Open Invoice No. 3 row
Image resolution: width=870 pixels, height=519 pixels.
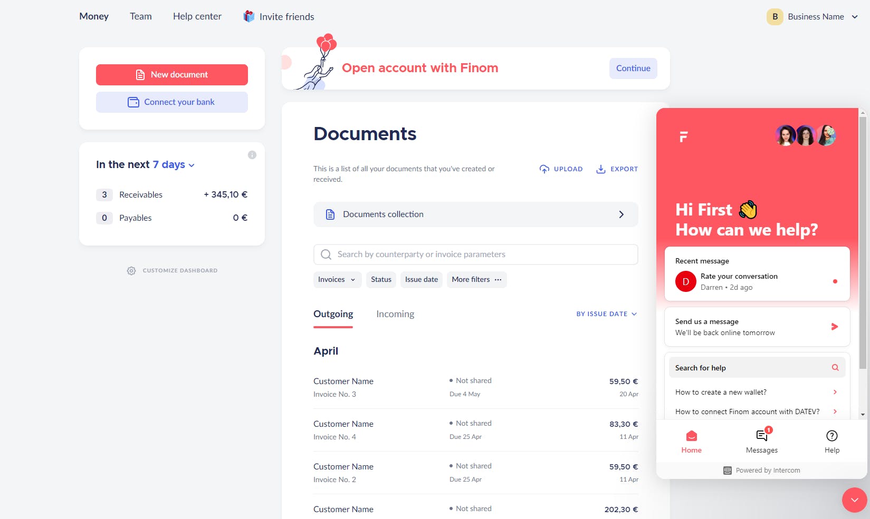coord(475,387)
